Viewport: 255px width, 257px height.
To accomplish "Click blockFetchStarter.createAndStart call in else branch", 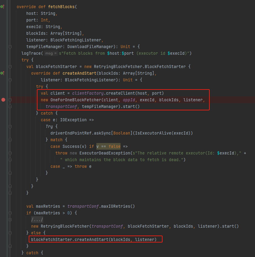I will (x=94, y=239).
